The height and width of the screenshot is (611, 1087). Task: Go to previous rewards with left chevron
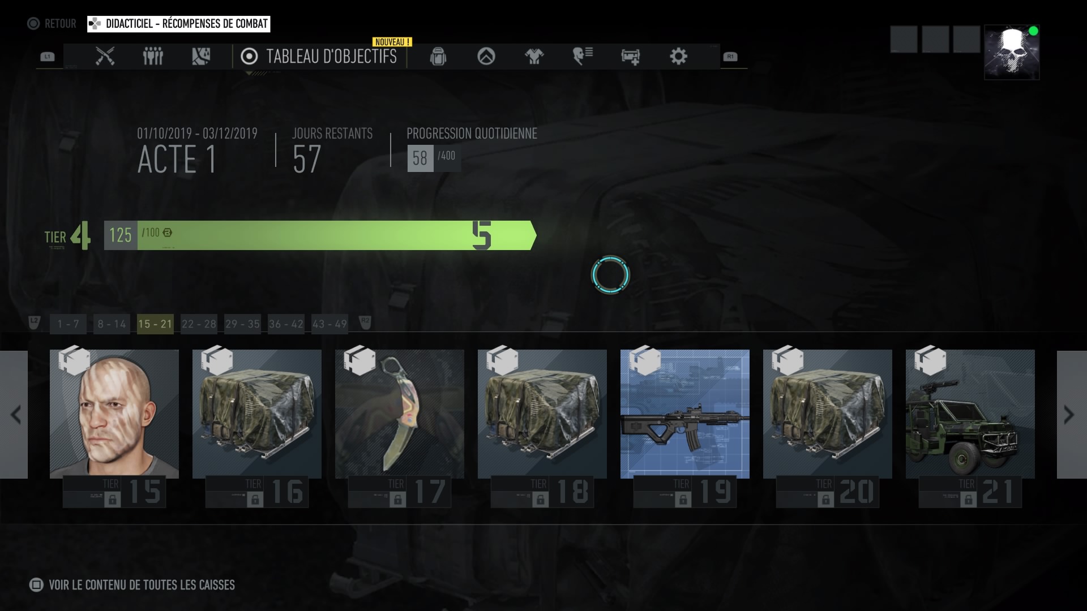pyautogui.click(x=15, y=415)
